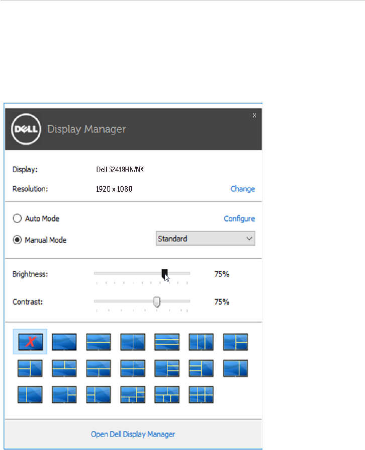
Task: Click the Brightness: label
Action: point(30,274)
